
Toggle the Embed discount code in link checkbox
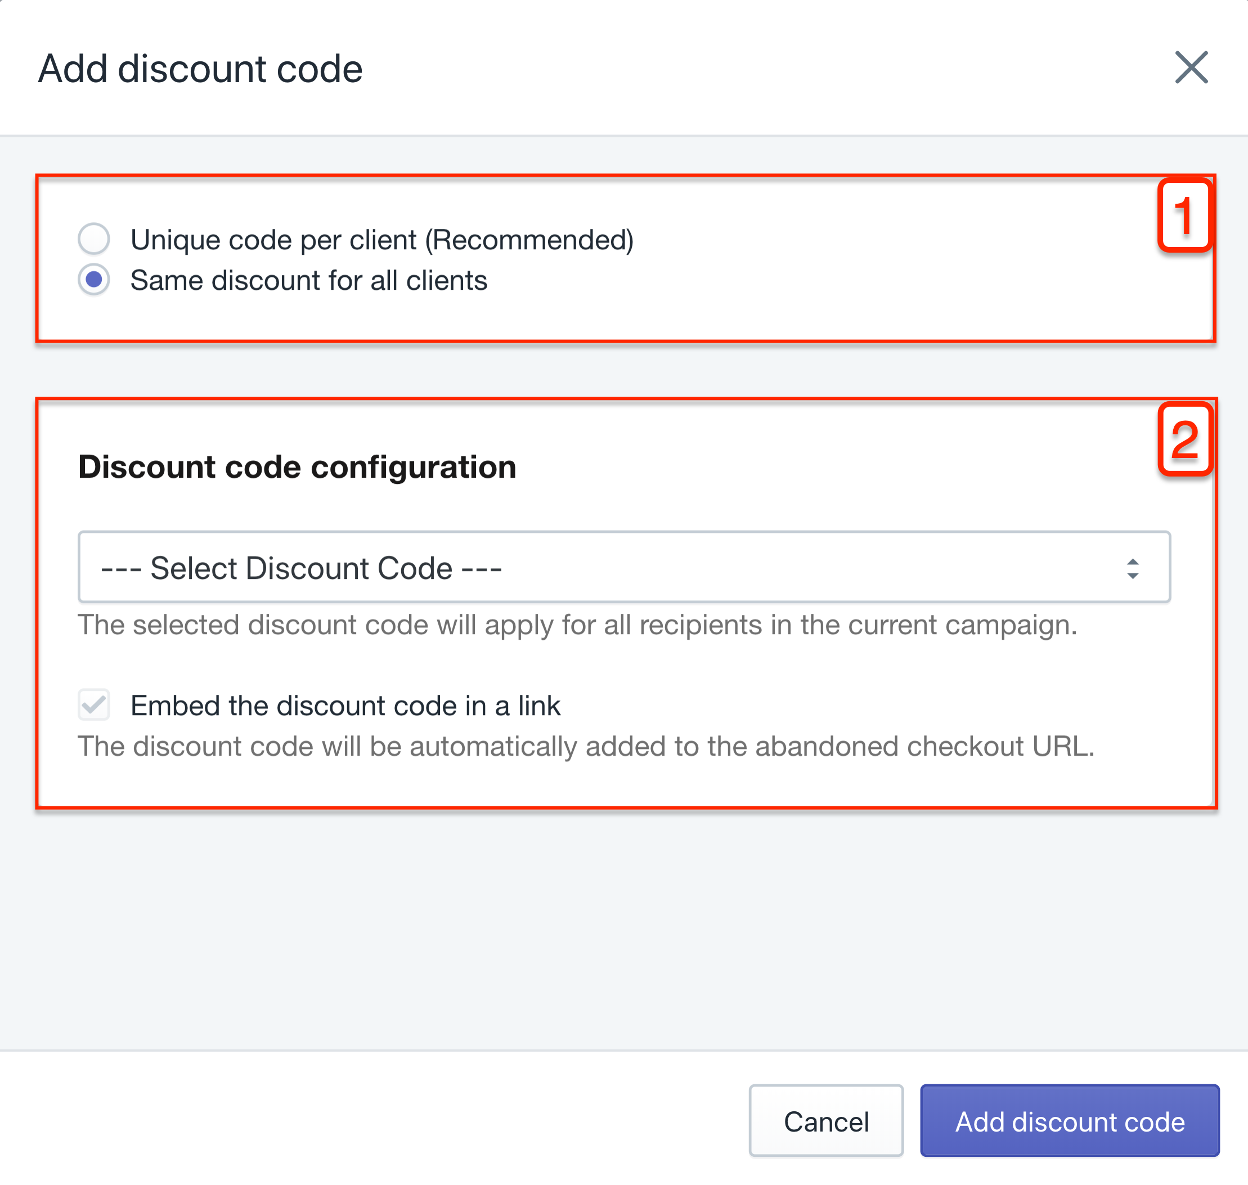pos(94,704)
